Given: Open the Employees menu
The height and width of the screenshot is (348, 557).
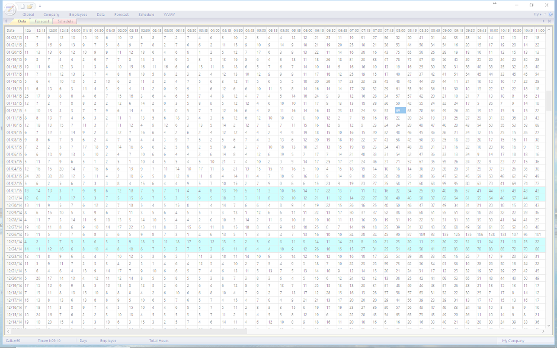Looking at the screenshot, I should pos(78,15).
